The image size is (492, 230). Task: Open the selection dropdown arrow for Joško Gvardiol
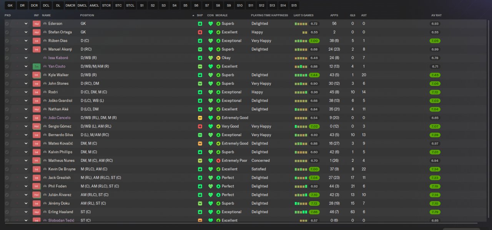(26, 101)
